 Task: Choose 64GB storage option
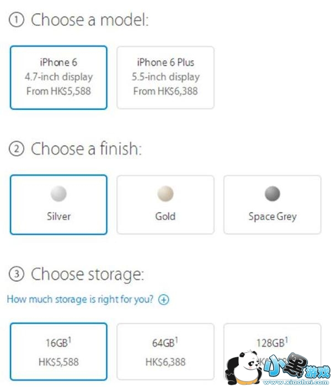(x=165, y=352)
